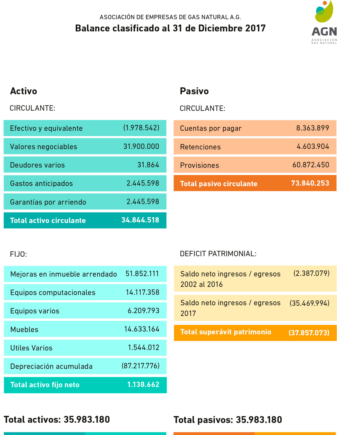Click the "Pasivo" heading
Screen dimensions: 337x435
point(194,91)
